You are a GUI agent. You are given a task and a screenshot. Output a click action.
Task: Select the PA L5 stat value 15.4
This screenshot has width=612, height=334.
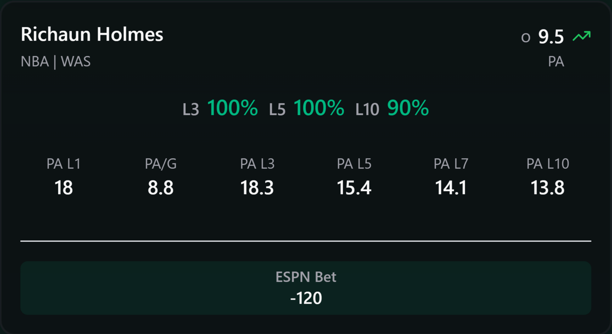(354, 188)
